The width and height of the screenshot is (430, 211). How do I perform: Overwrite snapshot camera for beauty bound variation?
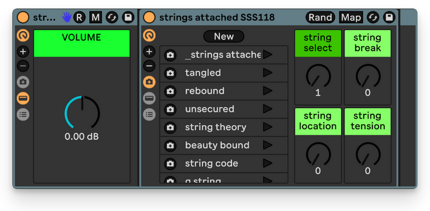click(170, 145)
